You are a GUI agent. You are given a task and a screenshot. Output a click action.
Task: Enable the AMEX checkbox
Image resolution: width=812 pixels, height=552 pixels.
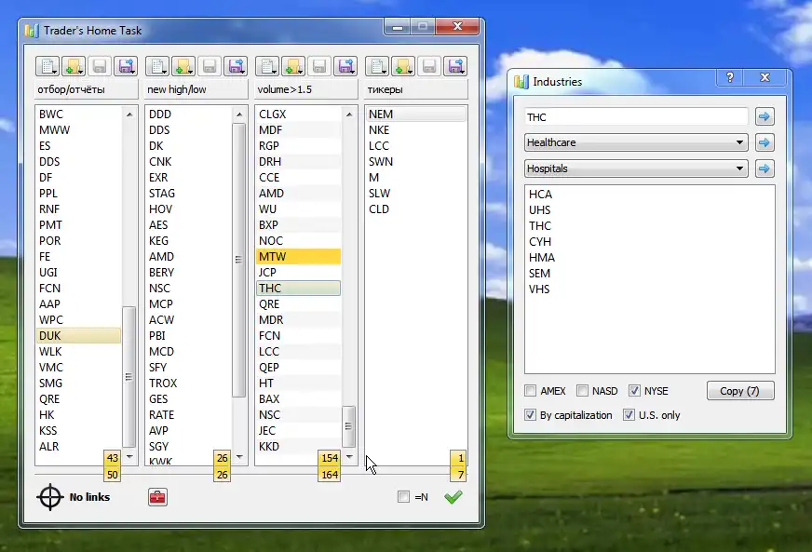530,390
